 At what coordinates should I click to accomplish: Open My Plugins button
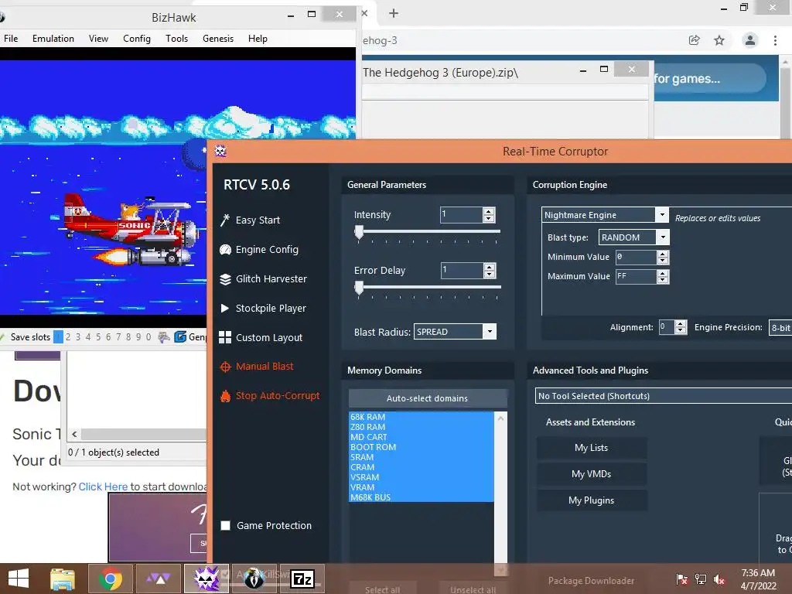coord(592,500)
